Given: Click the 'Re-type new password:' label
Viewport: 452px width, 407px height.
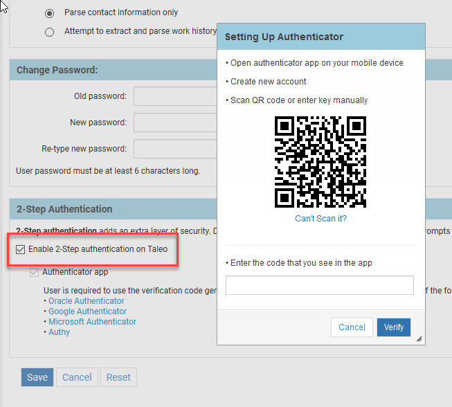Looking at the screenshot, I should point(84,149).
